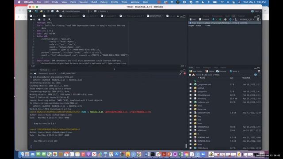This screenshot has width=283, height=159.
Task: Refresh the Files pane listing
Action: point(259,72)
